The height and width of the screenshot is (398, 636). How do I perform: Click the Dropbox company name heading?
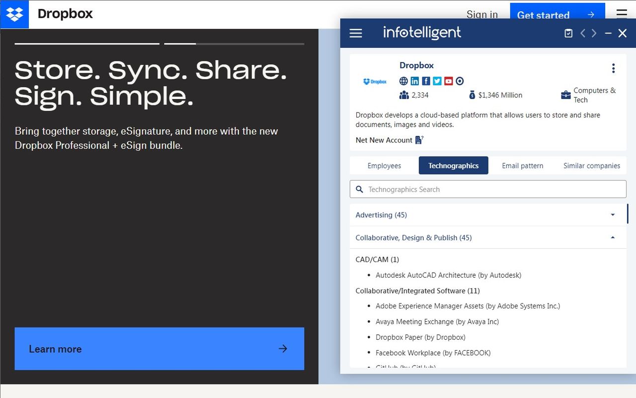[x=416, y=65]
